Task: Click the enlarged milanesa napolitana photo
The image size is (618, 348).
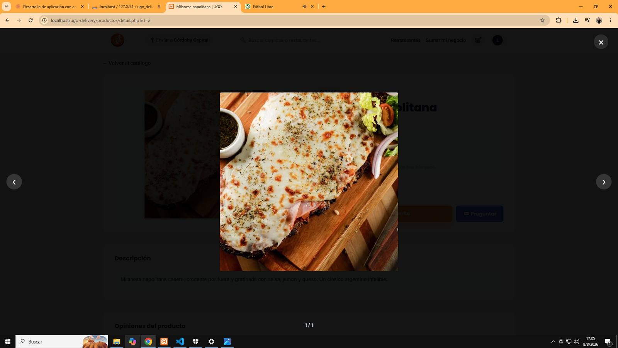Action: pyautogui.click(x=309, y=182)
